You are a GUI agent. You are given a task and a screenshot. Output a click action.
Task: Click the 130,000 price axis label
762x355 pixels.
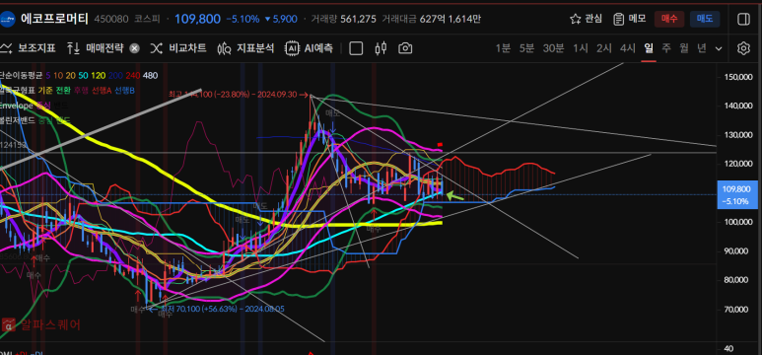click(x=738, y=135)
